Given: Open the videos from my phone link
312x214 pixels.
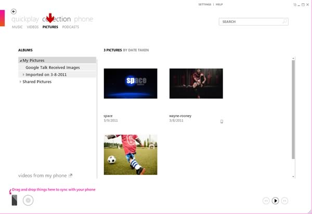Looking at the screenshot, I should 45,175.
